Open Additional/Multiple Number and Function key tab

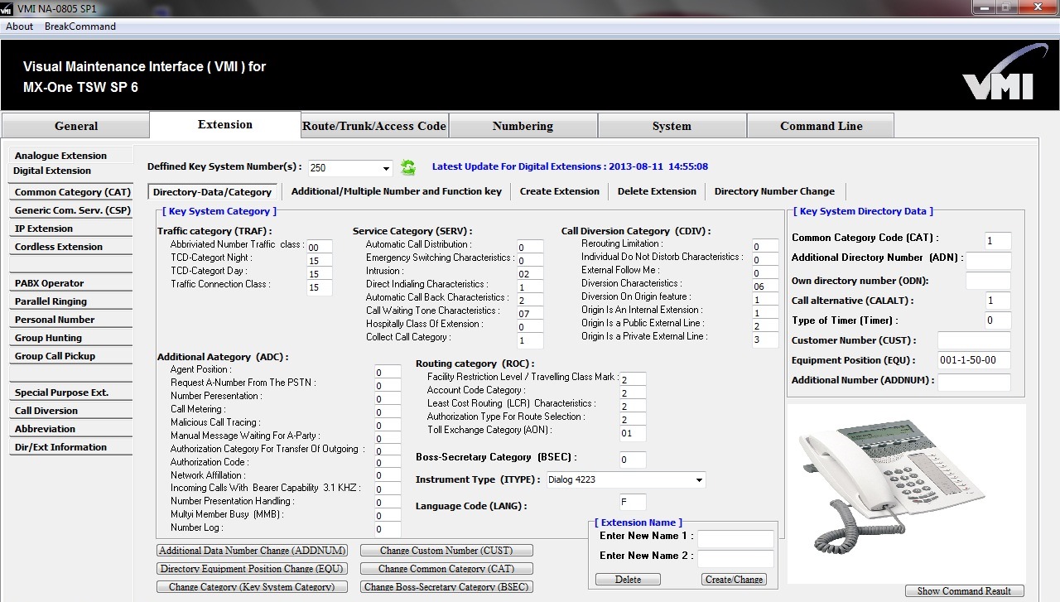click(397, 191)
